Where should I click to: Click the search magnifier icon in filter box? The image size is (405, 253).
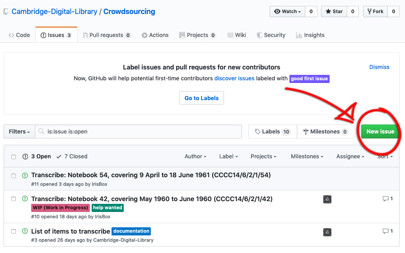click(42, 131)
